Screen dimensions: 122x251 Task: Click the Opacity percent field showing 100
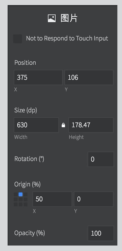pos(101,233)
